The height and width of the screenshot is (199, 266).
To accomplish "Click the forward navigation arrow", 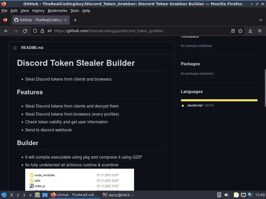I will [15, 31].
